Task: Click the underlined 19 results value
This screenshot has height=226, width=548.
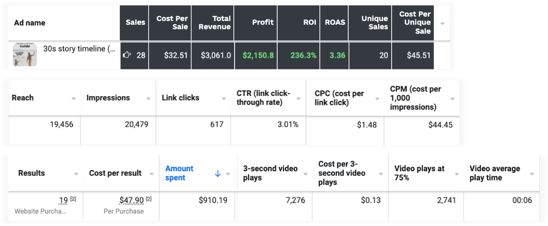Action: pos(63,200)
